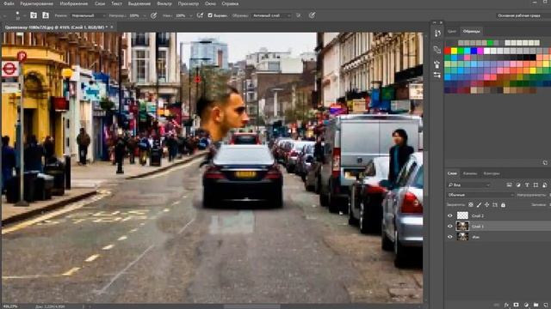The height and width of the screenshot is (309, 551).
Task: Lock artboard nesting icon
Action: 495,205
